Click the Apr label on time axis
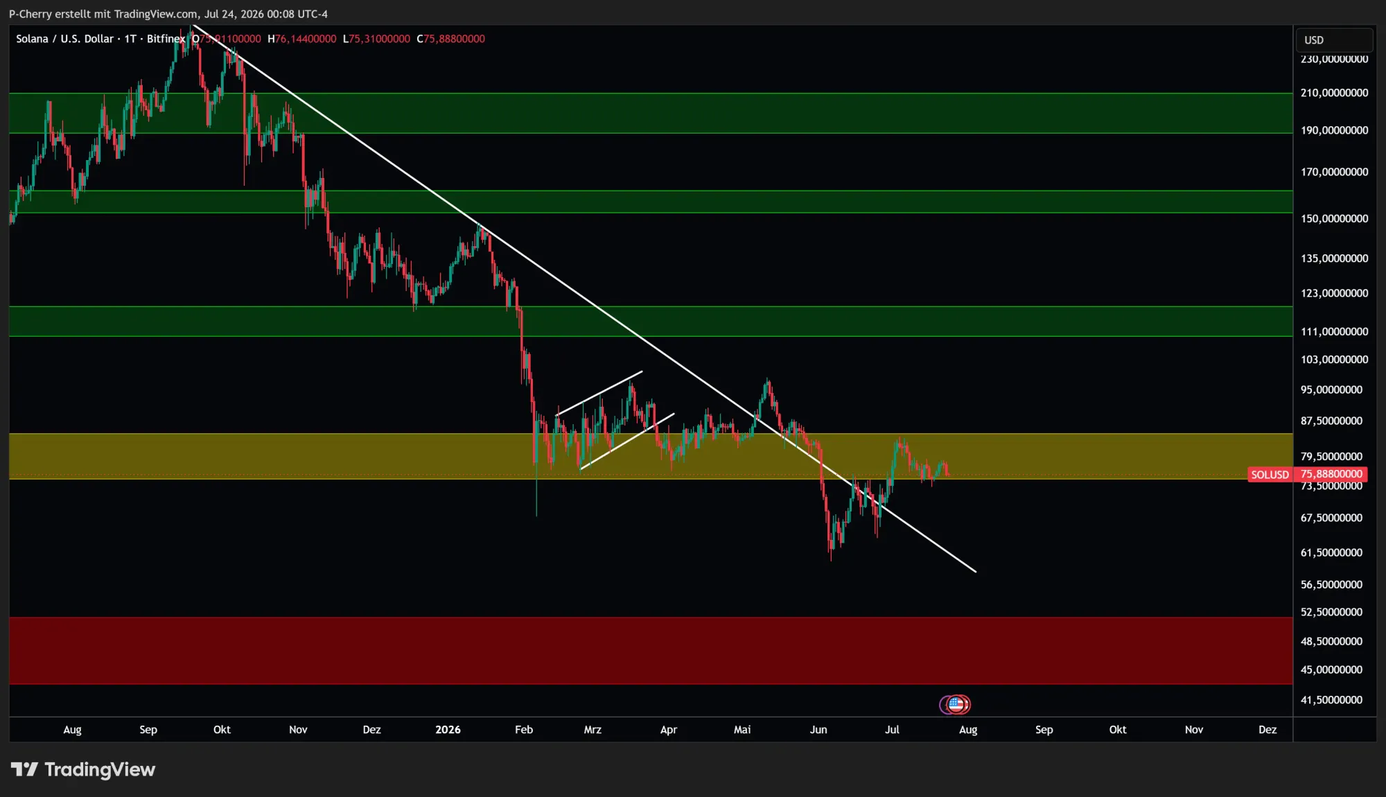Viewport: 1386px width, 797px height. [669, 730]
